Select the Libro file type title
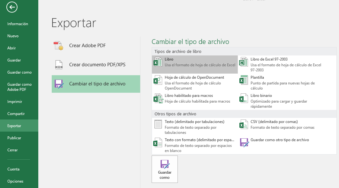The image size is (339, 188). (x=169, y=59)
